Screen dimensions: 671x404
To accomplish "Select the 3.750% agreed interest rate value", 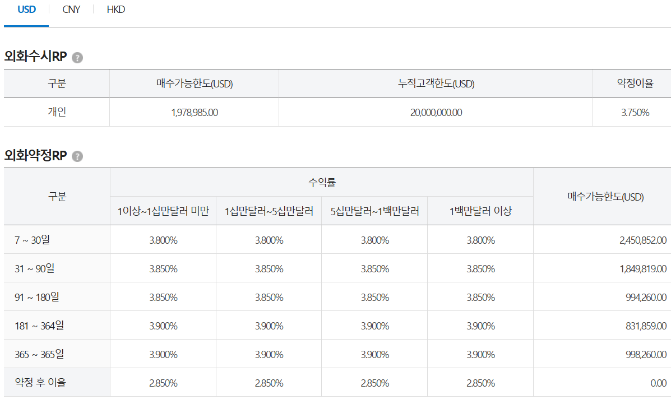I will click(x=631, y=112).
